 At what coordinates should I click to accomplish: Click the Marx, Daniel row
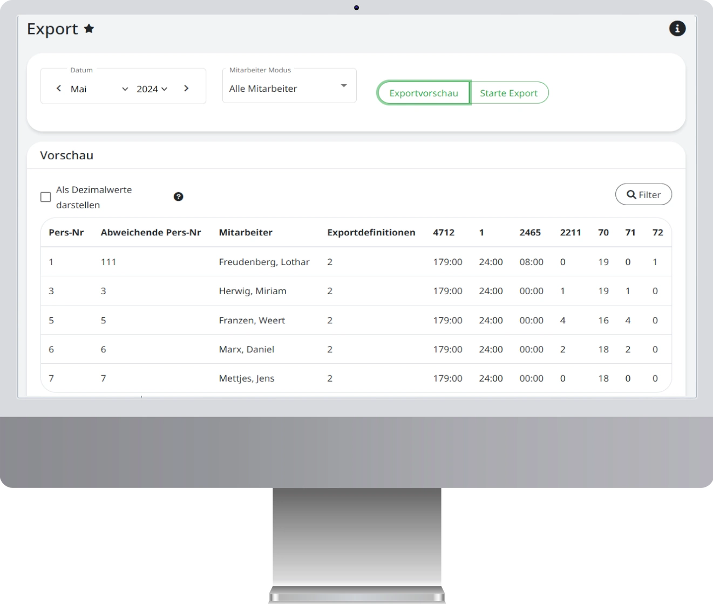pos(246,349)
